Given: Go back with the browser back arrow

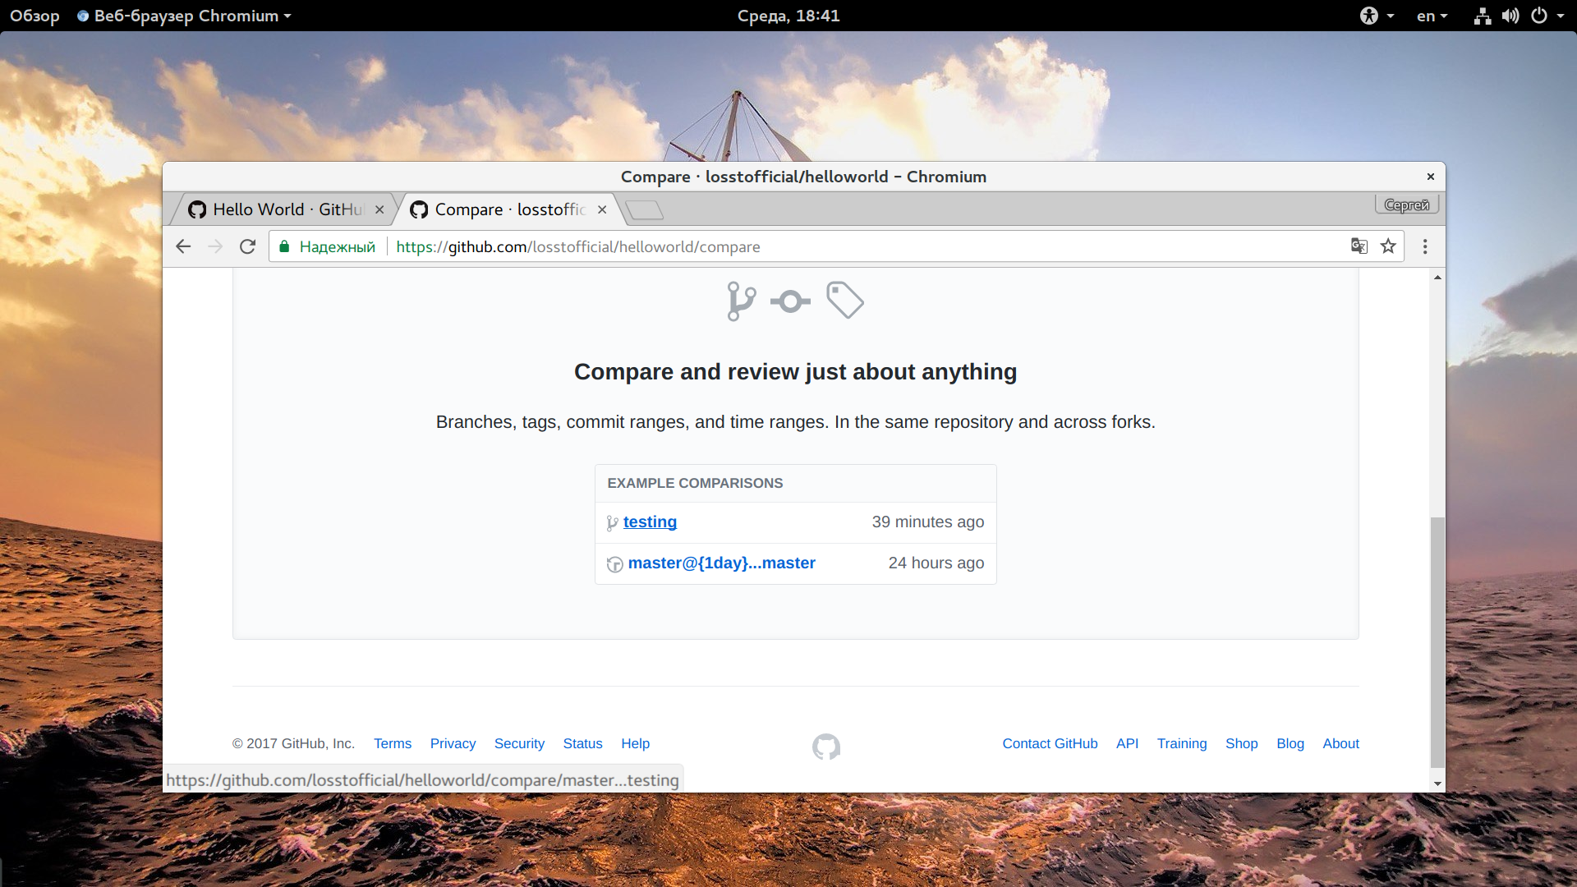Looking at the screenshot, I should [183, 246].
